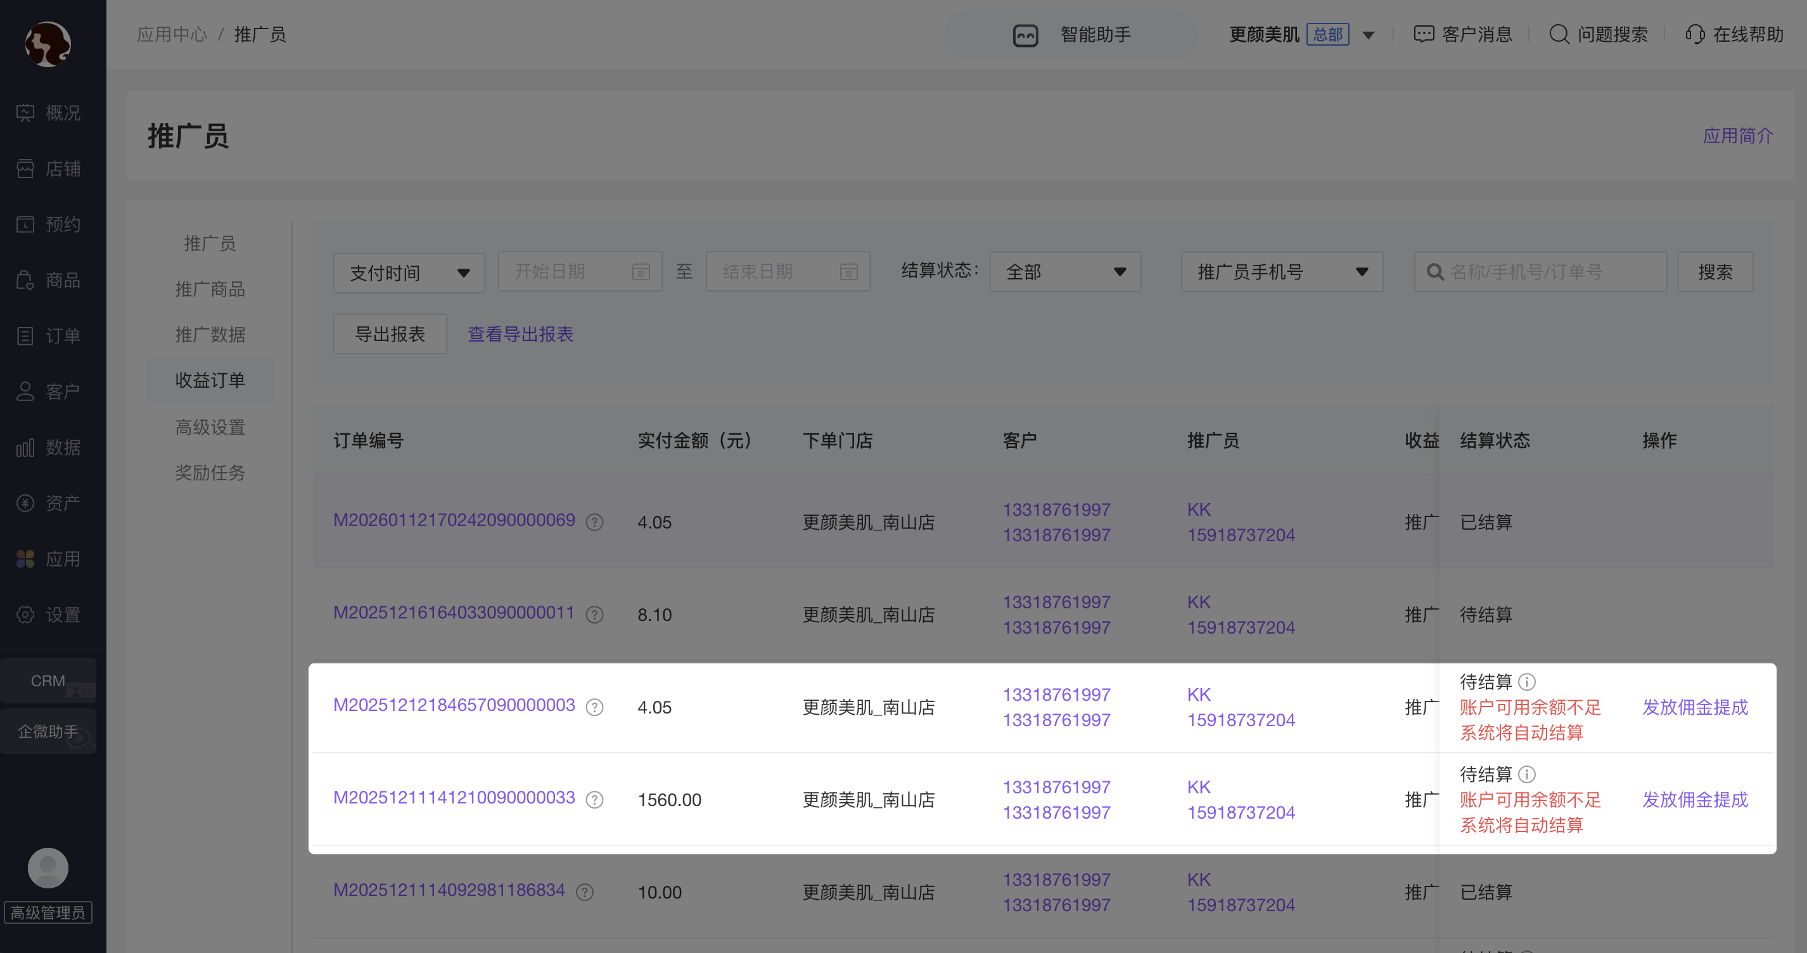The height and width of the screenshot is (953, 1807).
Task: Click 发放佣金提成 for the 4.05 order
Action: click(x=1694, y=707)
